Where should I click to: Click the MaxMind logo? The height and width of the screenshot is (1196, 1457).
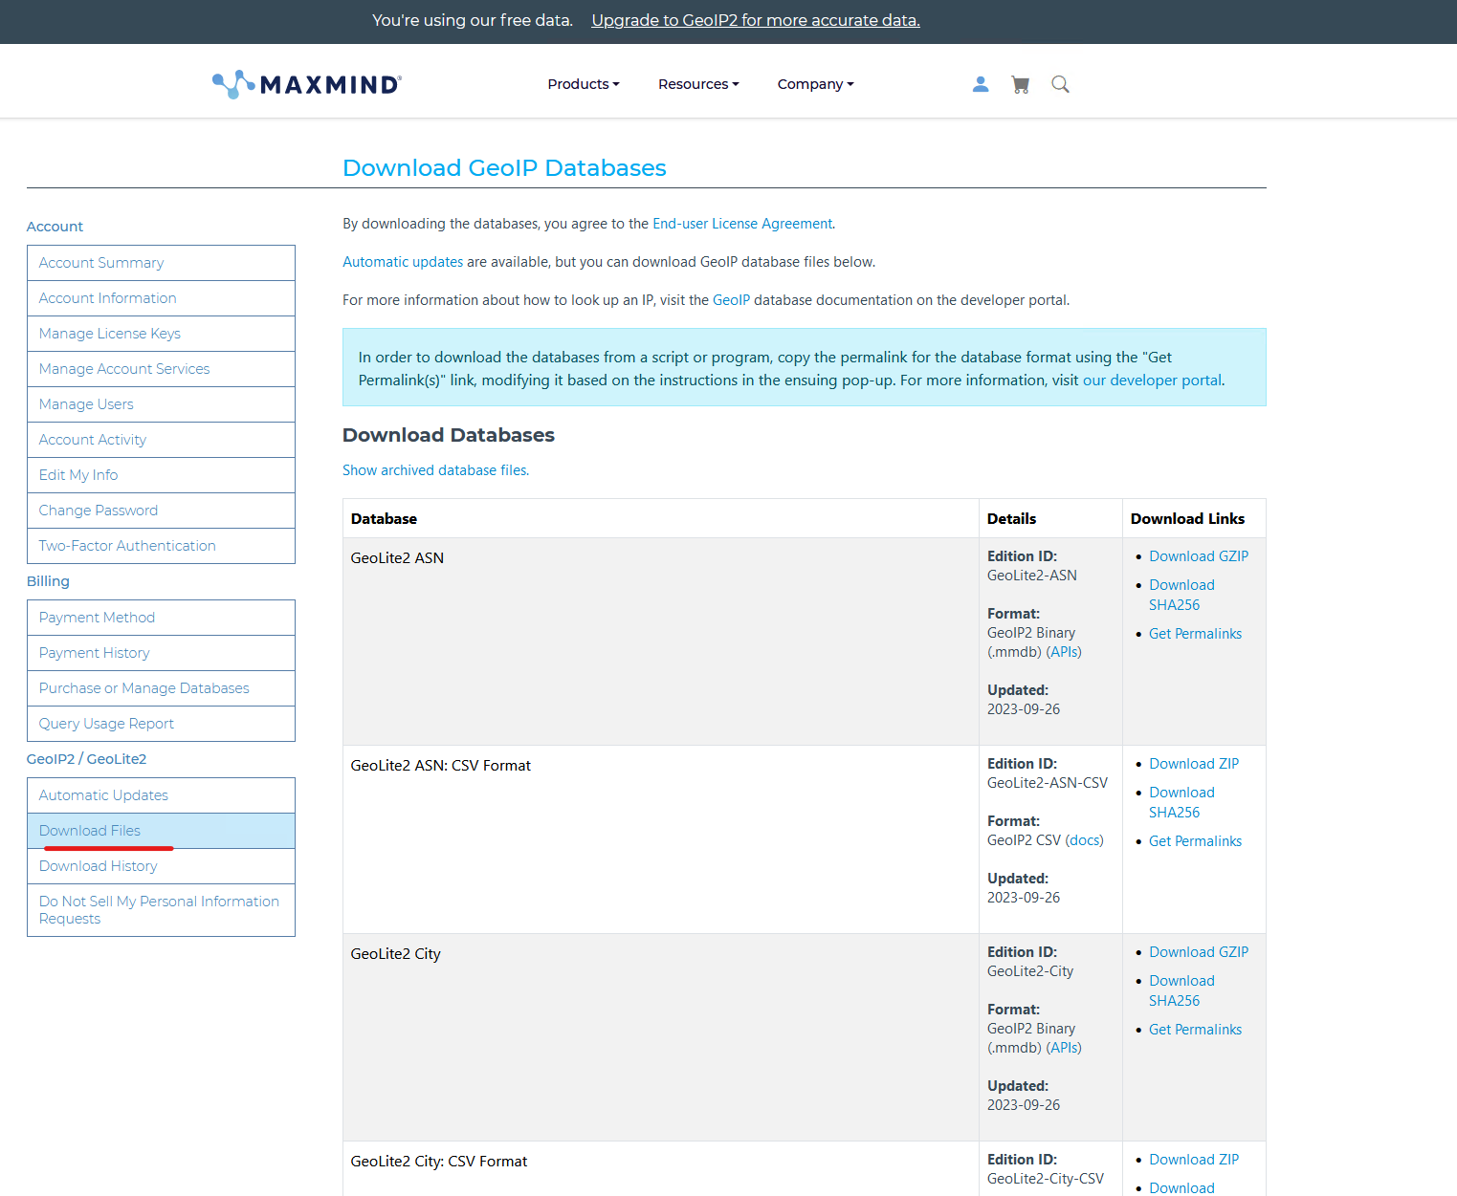coord(307,84)
